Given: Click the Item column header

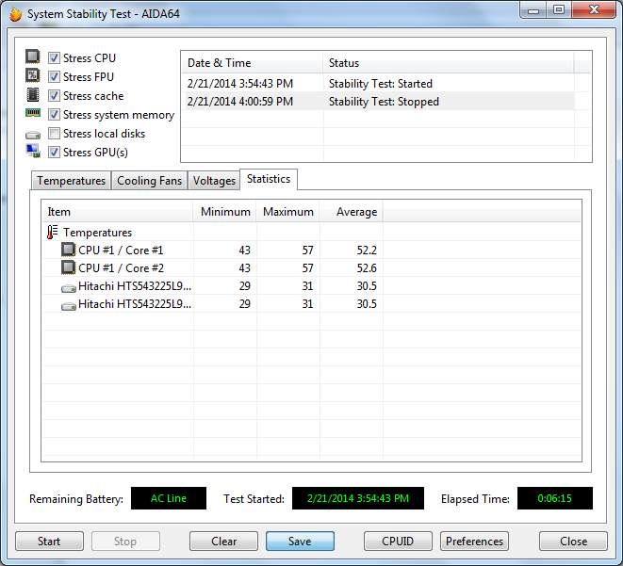Looking at the screenshot, I should (118, 212).
